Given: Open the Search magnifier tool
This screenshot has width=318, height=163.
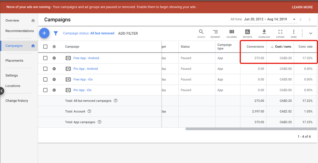Looking at the screenshot, I should pyautogui.click(x=201, y=33).
